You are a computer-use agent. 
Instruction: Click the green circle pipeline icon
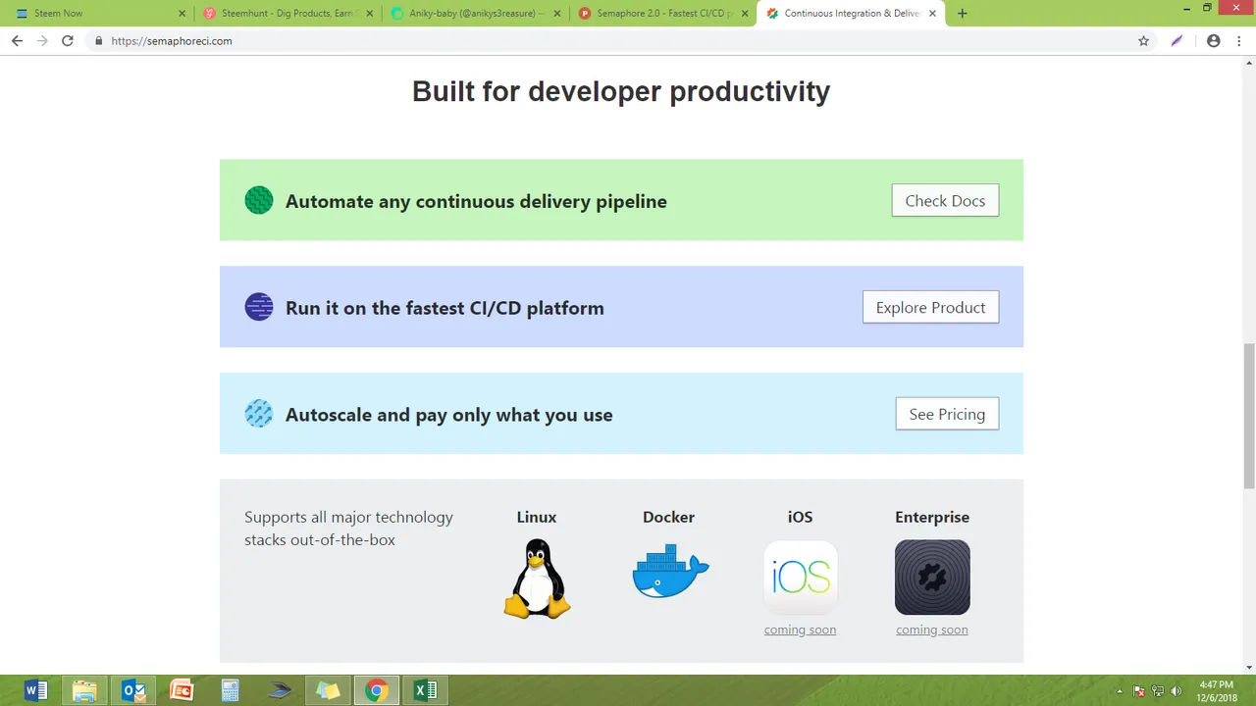pos(259,200)
